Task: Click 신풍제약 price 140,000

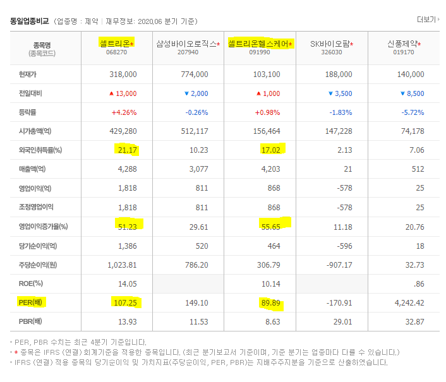Action: tap(411, 75)
